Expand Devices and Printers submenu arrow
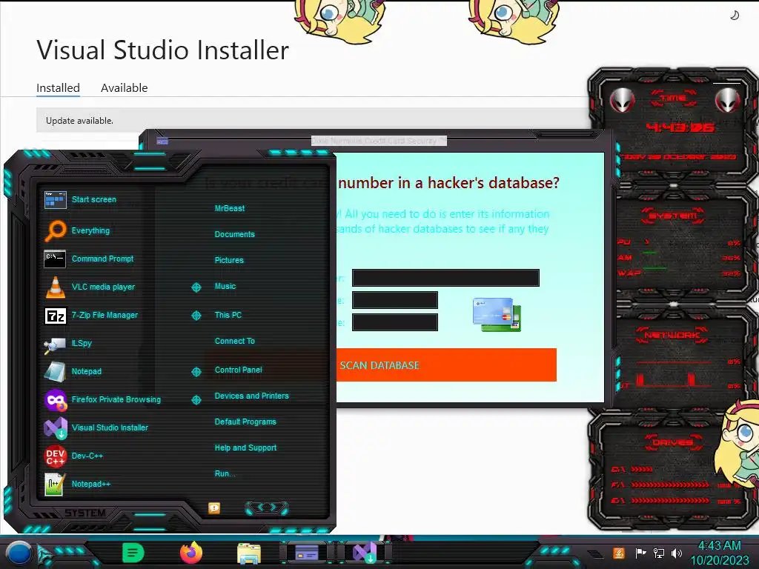This screenshot has width=759, height=569. [196, 399]
